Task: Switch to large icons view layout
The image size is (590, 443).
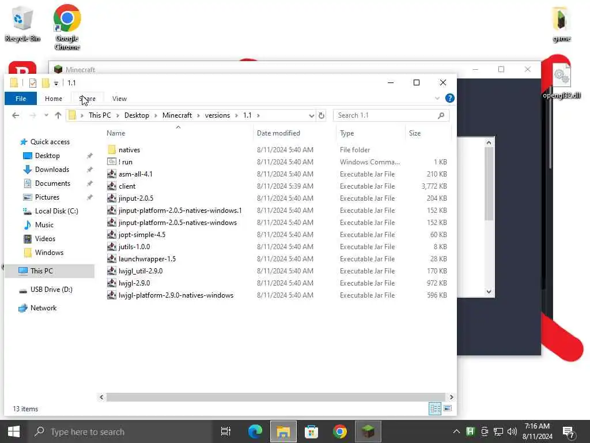Action: tap(447, 408)
